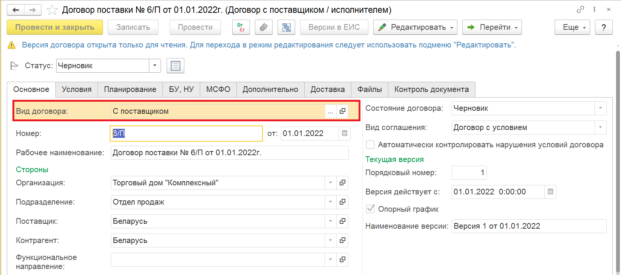Switch to the БУ, НУ tab
This screenshot has height=275, width=621.
click(181, 89)
